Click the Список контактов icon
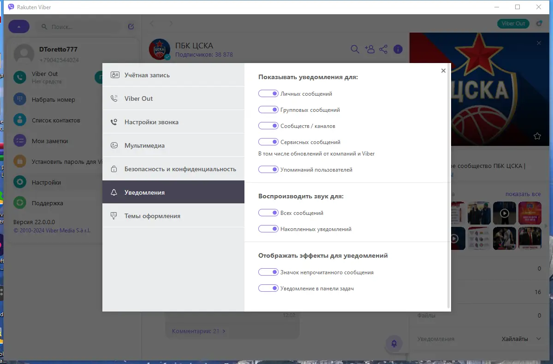 point(20,120)
